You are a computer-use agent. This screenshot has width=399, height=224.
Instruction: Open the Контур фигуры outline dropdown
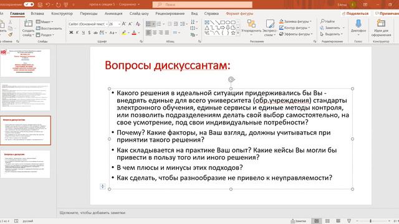[295, 27]
